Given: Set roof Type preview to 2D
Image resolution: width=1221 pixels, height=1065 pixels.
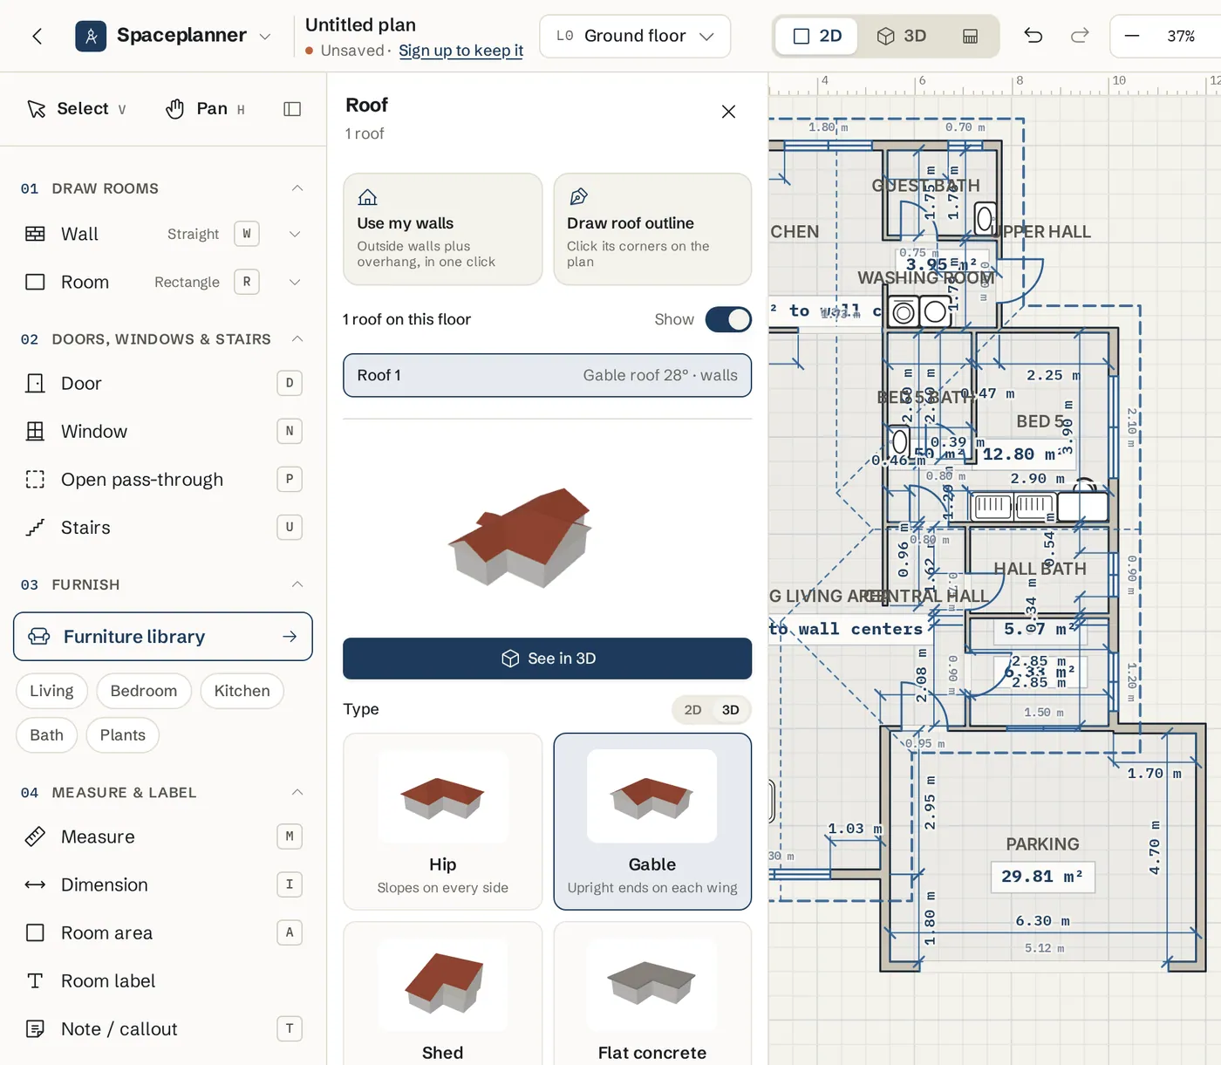Looking at the screenshot, I should 692,710.
